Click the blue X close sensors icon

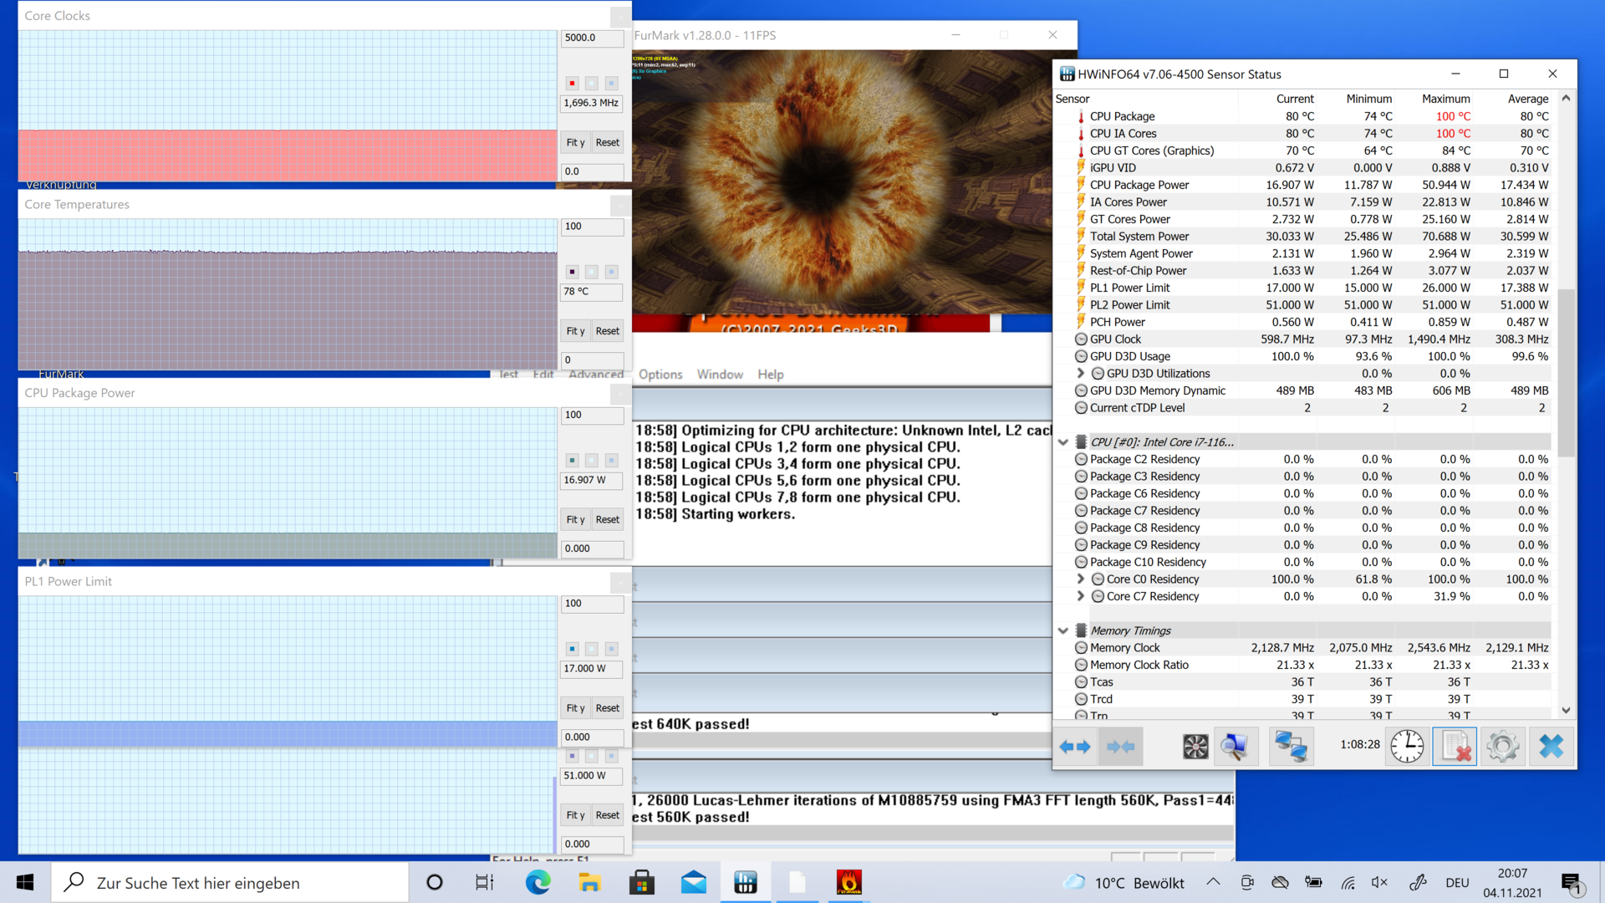[x=1551, y=747]
